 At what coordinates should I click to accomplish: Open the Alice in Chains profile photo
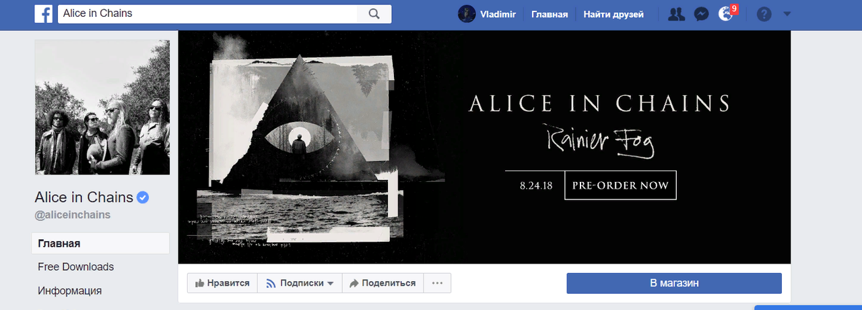click(102, 107)
